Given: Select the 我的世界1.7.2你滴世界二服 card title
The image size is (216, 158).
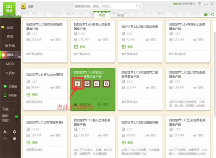Looking at the screenshot, I should pyautogui.click(x=140, y=74).
